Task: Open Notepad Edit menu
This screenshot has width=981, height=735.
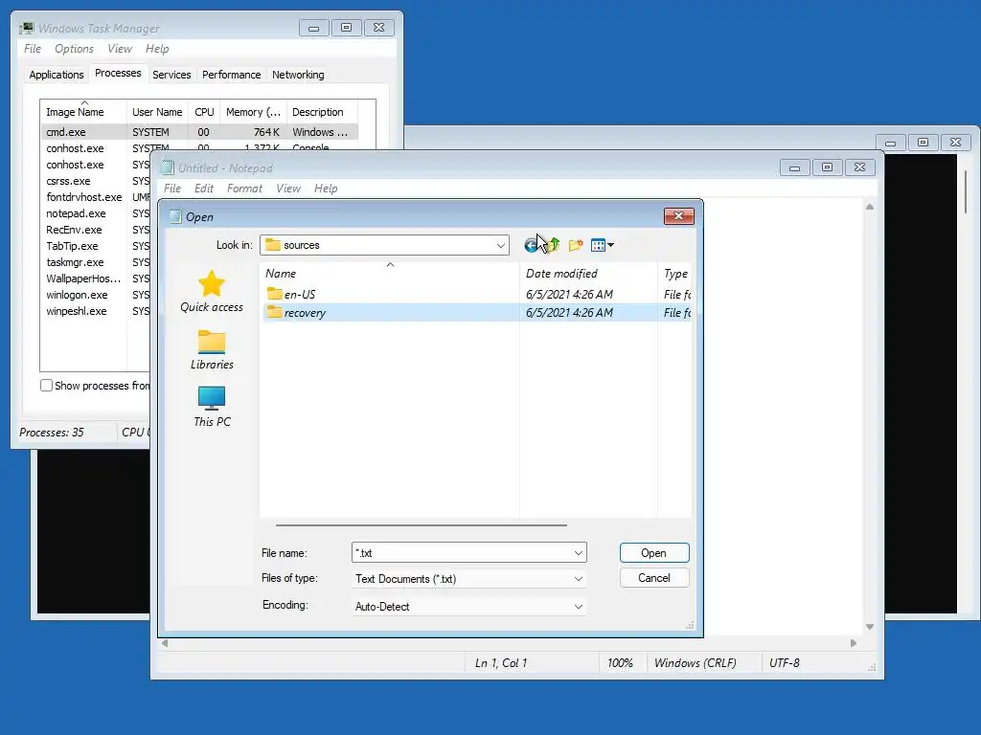Action: point(204,189)
